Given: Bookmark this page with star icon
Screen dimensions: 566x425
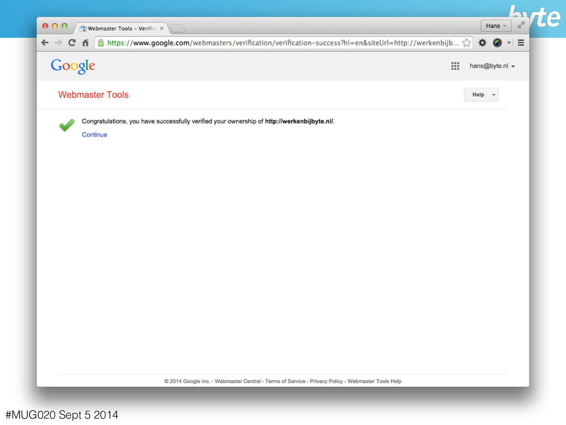Looking at the screenshot, I should pos(467,43).
